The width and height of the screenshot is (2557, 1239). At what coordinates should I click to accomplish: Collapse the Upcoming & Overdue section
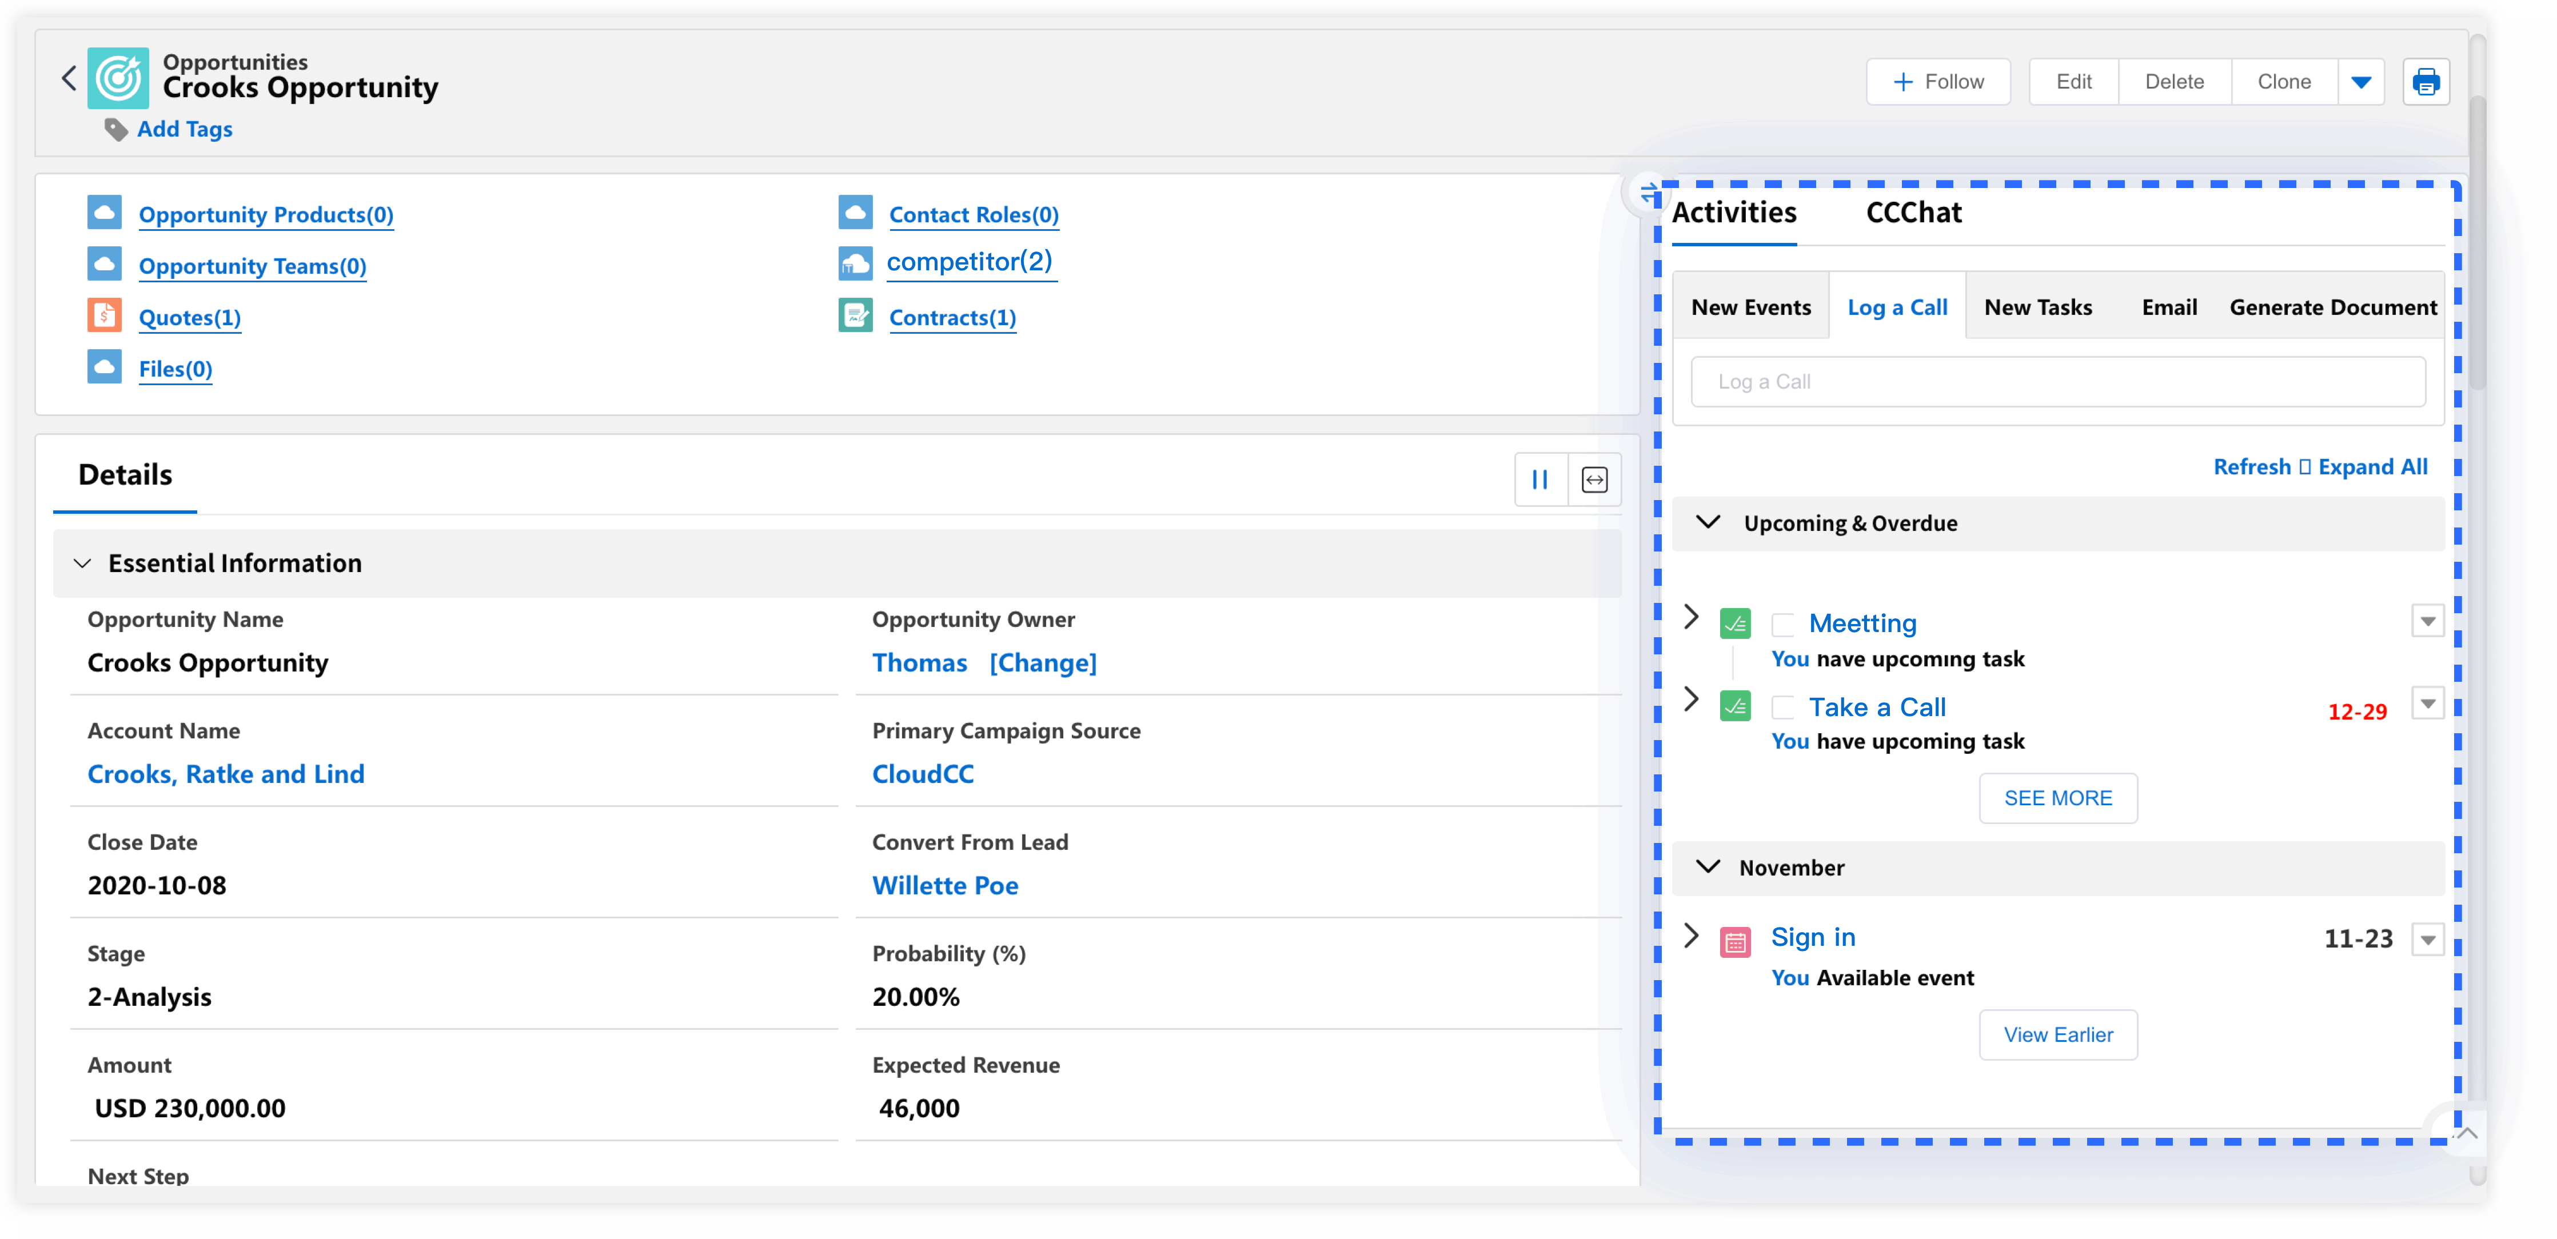pos(1708,522)
